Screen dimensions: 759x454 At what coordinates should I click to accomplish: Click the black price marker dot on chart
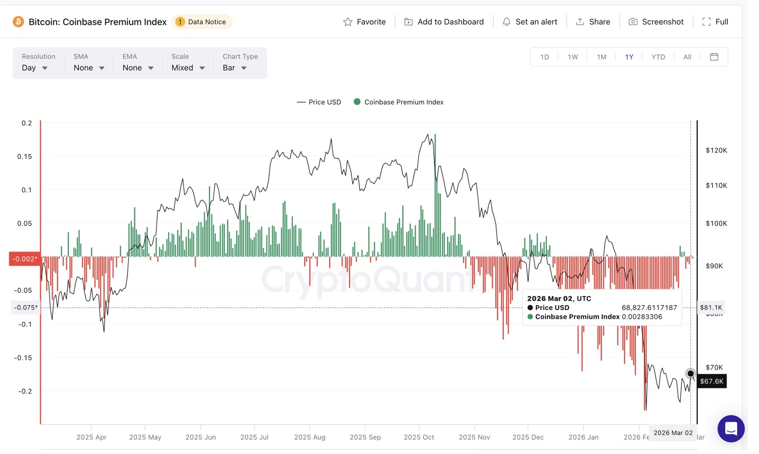pos(691,374)
